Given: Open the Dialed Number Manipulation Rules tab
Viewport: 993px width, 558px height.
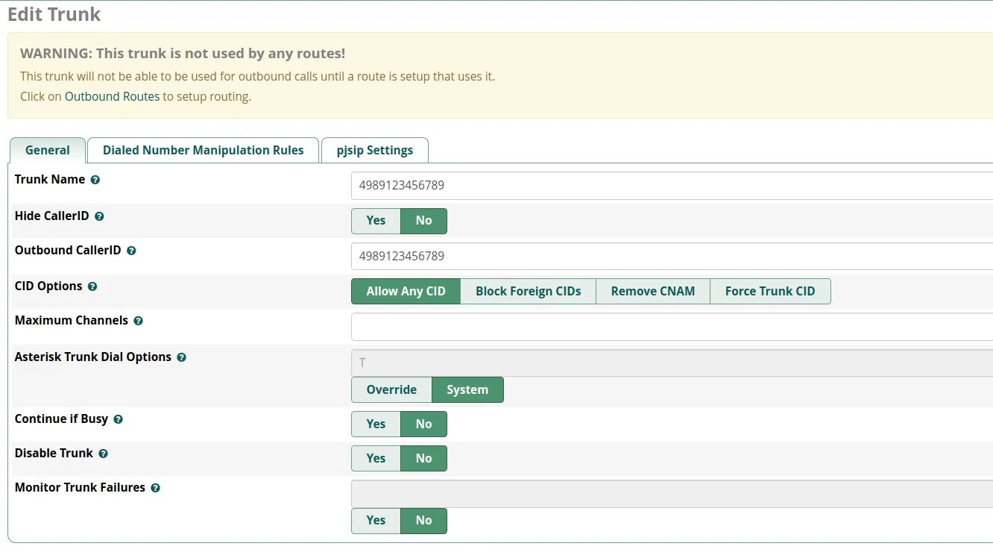Looking at the screenshot, I should click(x=203, y=151).
